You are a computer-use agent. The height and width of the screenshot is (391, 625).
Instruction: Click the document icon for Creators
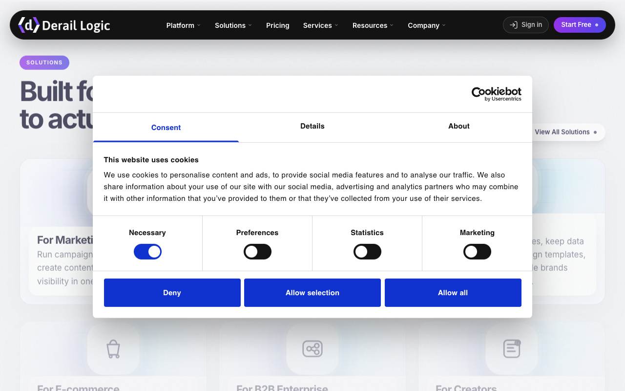point(512,349)
